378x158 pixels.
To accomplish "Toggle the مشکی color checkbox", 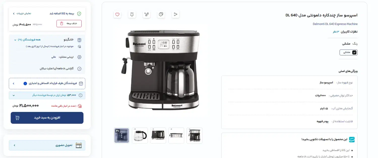I will 354,52.
